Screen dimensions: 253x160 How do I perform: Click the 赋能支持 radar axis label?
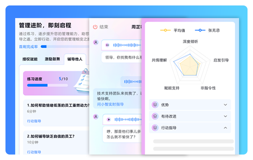coord(172,88)
